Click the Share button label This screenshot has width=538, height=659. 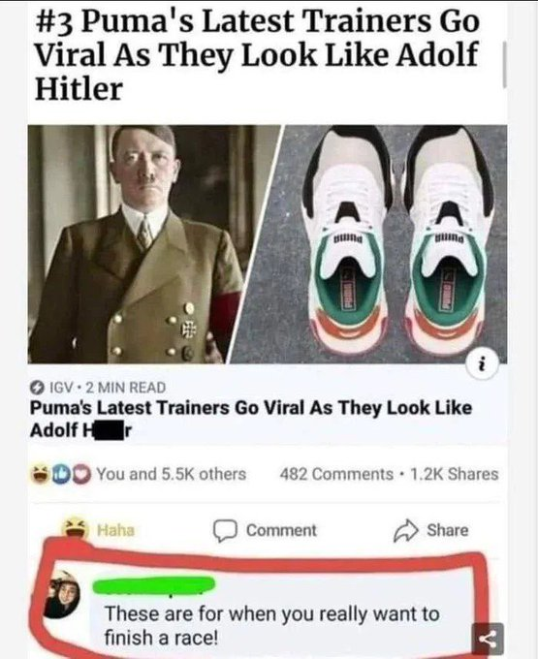tap(448, 530)
